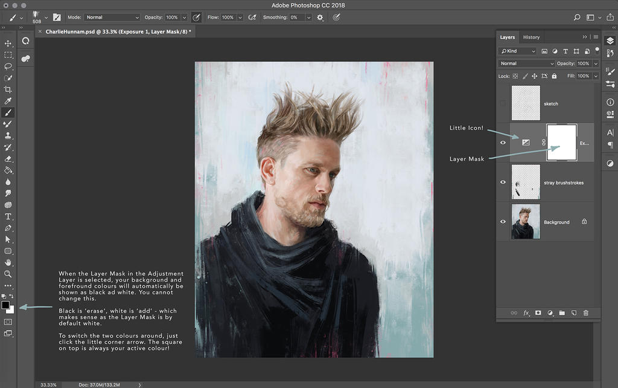Switch to the History tab
This screenshot has height=388, width=618.
[x=531, y=37]
